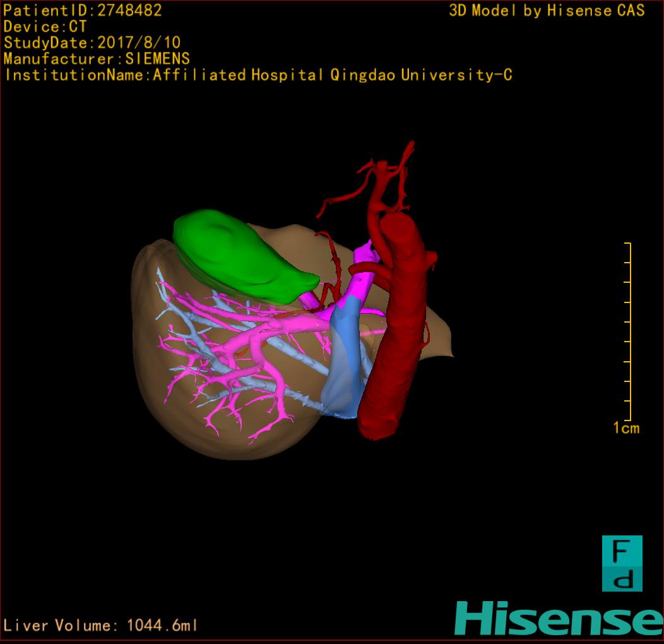Click the PatientID 2748482 text

tap(83, 11)
